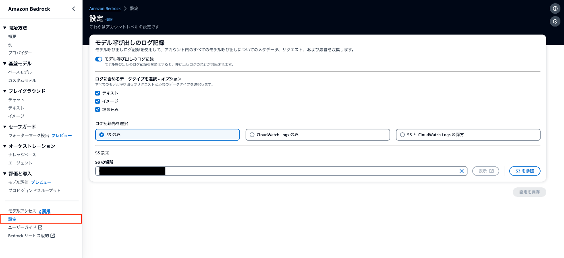
Task: Go to カスタムモデル page
Action: pos(22,80)
